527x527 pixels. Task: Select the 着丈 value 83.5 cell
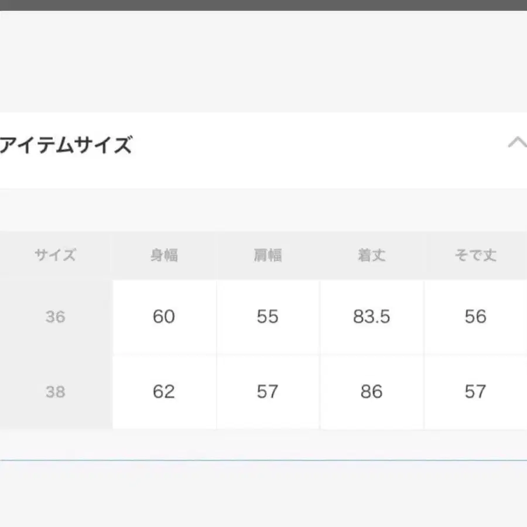tap(372, 317)
